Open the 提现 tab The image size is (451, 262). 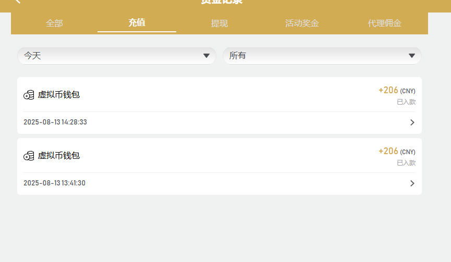219,23
